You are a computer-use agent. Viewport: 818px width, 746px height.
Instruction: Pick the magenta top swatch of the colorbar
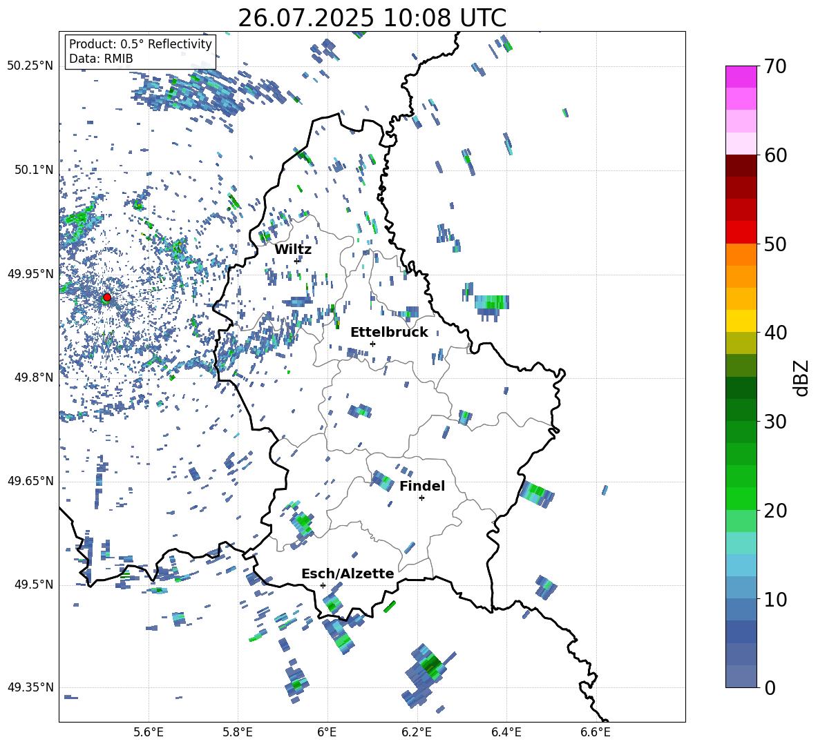(741, 77)
